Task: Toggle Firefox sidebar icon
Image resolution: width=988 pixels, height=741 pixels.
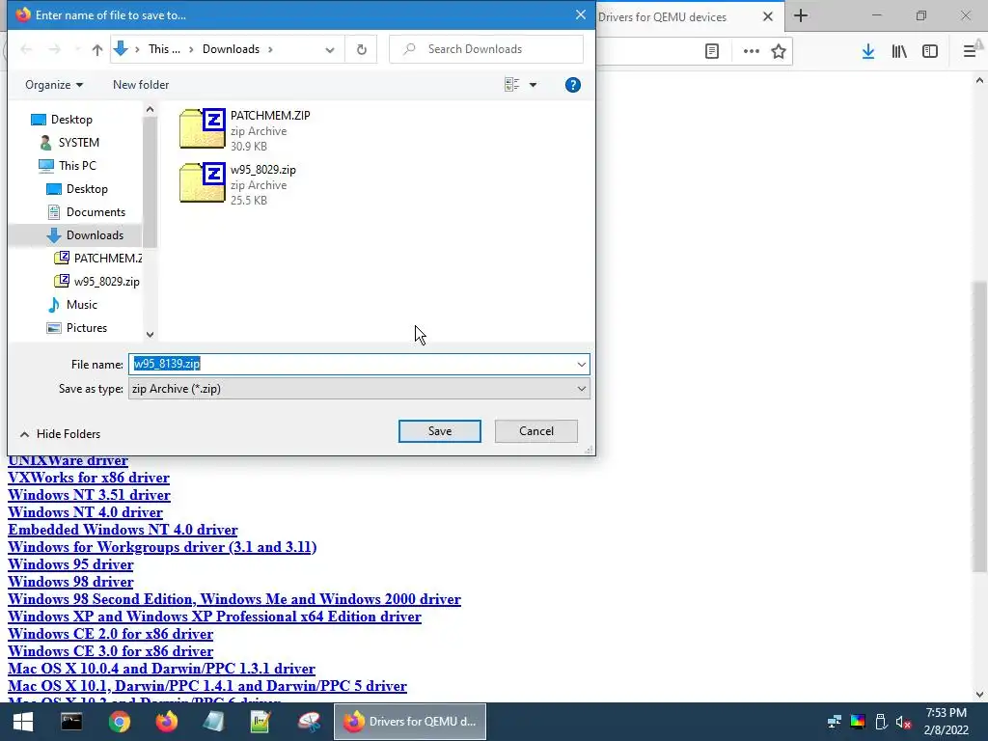Action: pyautogui.click(x=930, y=52)
